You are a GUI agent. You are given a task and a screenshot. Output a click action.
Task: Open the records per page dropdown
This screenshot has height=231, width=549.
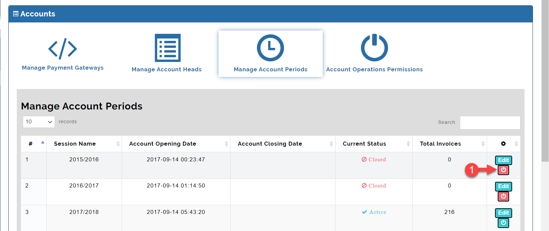[39, 122]
